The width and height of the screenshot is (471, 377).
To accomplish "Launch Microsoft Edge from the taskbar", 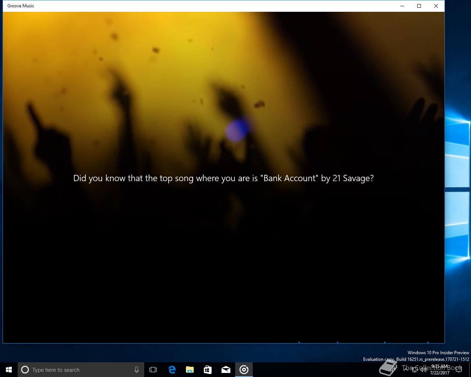I will click(171, 370).
